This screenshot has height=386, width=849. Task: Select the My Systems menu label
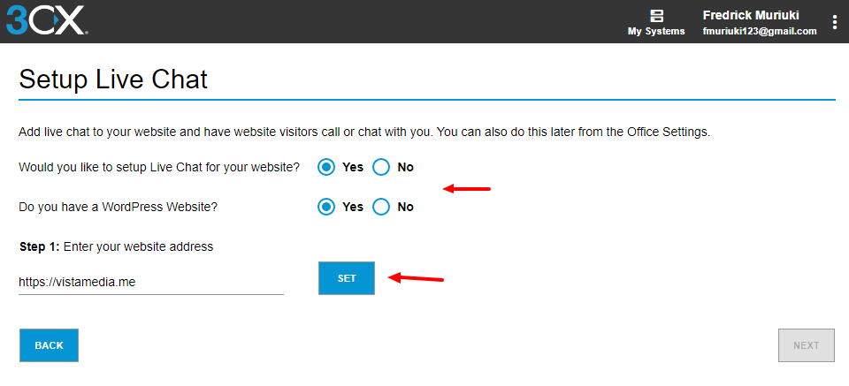click(656, 31)
